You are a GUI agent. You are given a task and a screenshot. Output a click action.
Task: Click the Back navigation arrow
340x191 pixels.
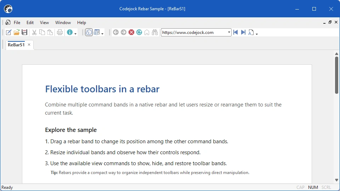coord(115,33)
